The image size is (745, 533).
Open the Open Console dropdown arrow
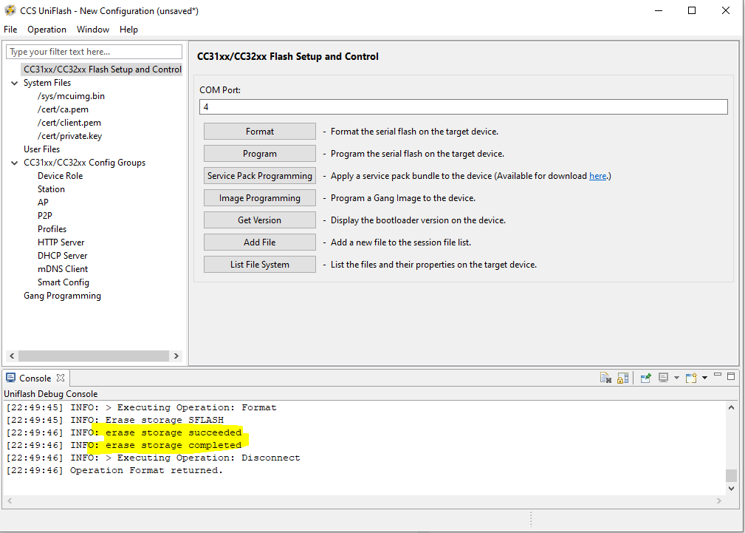(x=704, y=378)
